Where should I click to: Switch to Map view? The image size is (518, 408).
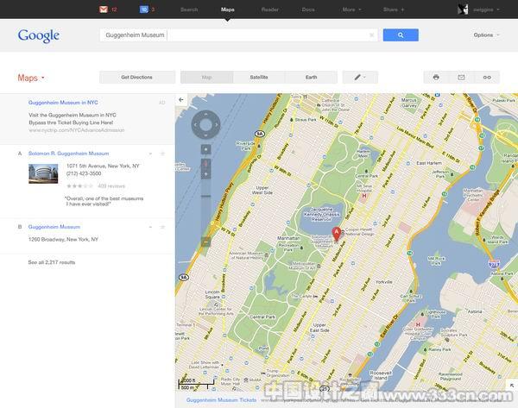[207, 78]
